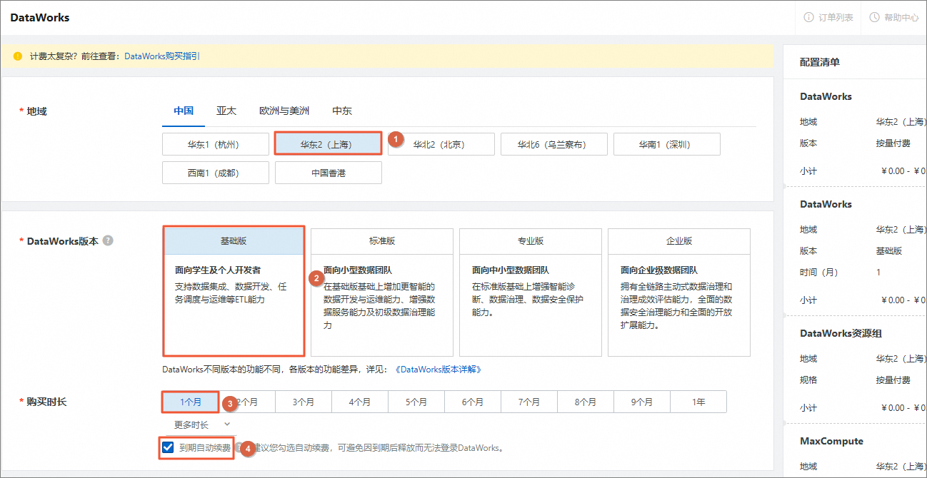Choose the 基础版 edition card
Viewport: 927px width, 478px height.
[x=234, y=291]
